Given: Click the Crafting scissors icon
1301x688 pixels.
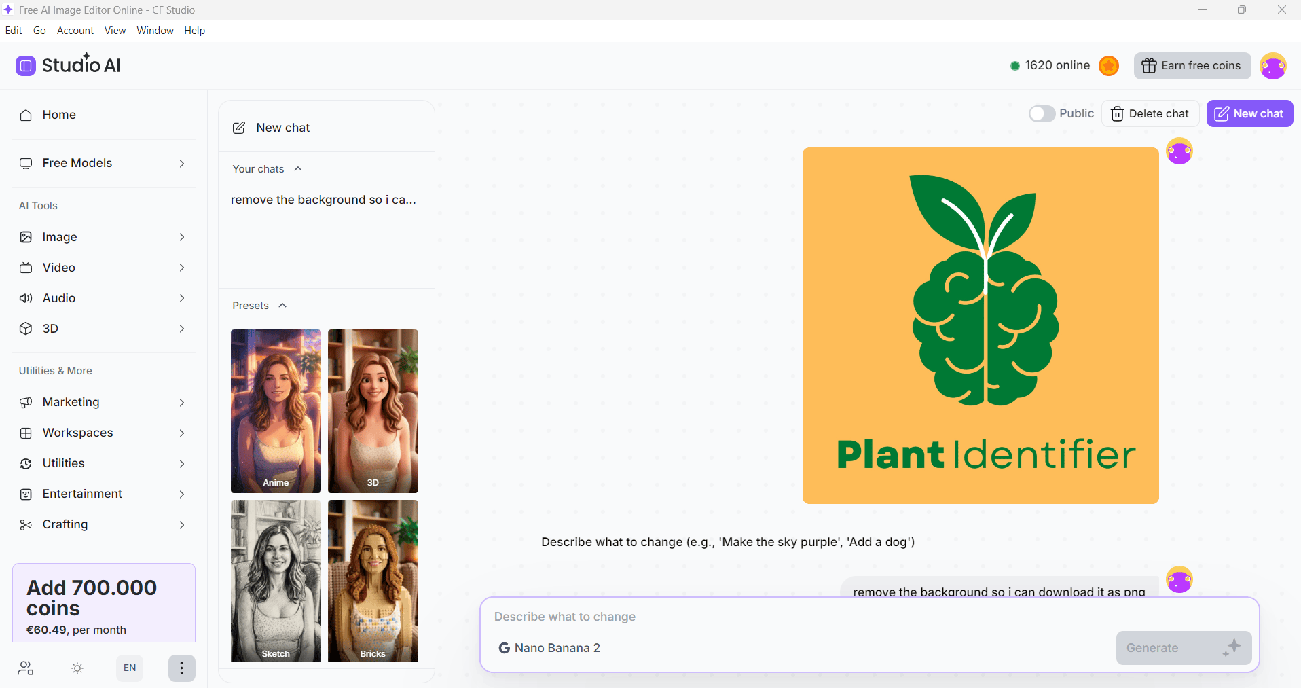Looking at the screenshot, I should (x=26, y=525).
